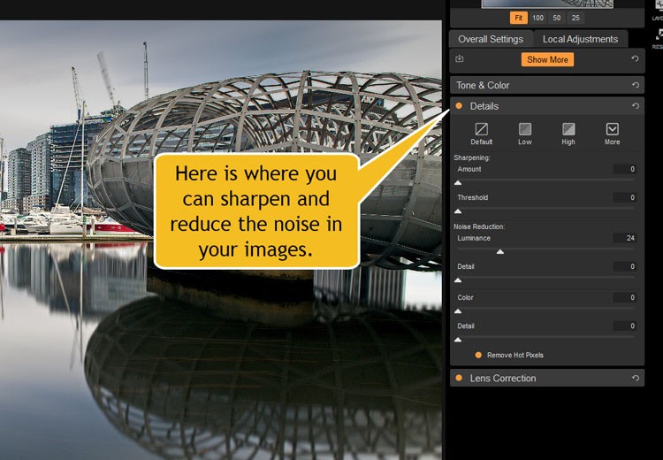The image size is (663, 460).
Task: Click the Color noise slider handle
Action: [x=458, y=311]
